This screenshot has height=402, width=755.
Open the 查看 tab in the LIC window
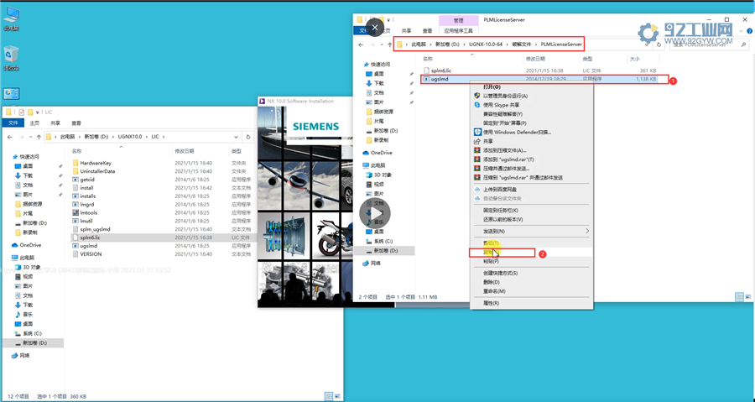click(x=76, y=123)
